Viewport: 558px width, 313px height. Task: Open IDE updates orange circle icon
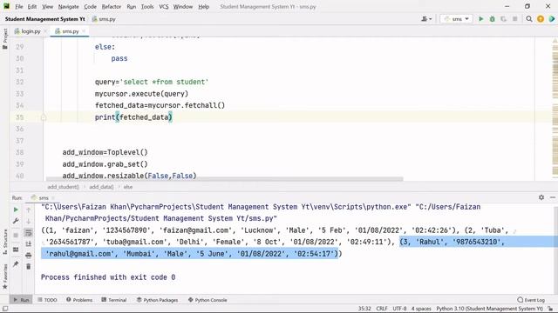coord(541,19)
